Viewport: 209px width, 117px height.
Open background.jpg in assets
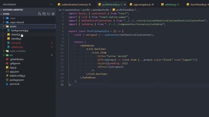point(20,31)
